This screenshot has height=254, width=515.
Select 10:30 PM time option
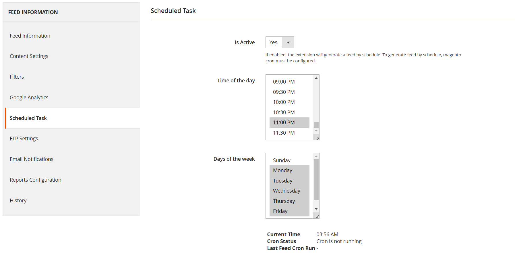(284, 113)
